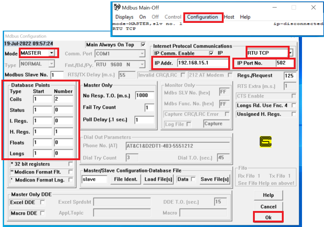Screen dimensions: 324x227
Task: Open the Fmt./Bd./Py. RTU 9600 dropdown
Action: pos(142,65)
